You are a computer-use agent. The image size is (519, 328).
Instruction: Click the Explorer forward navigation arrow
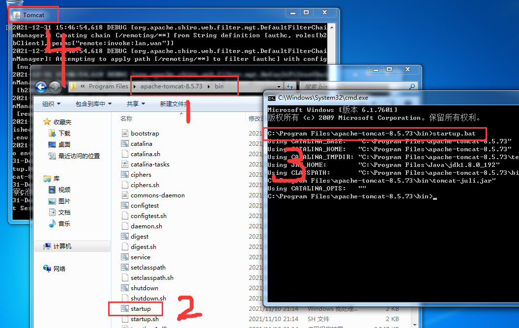tap(55, 87)
